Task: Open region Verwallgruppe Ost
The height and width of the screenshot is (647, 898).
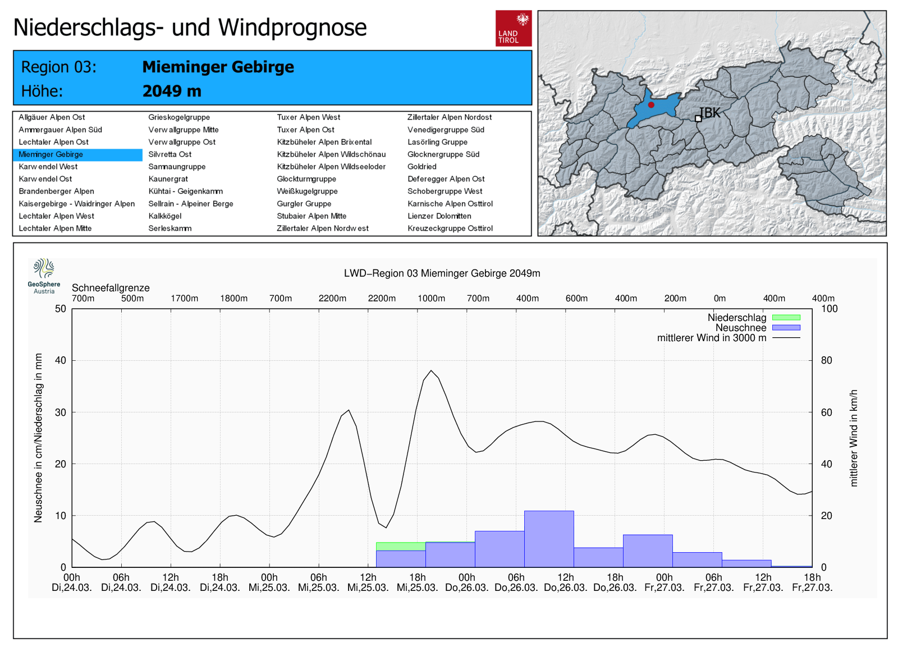Action: [x=182, y=142]
